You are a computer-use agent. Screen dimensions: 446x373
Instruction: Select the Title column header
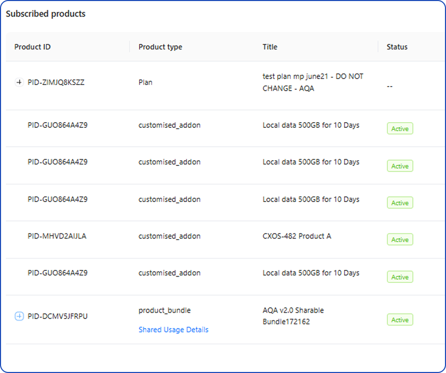click(270, 47)
